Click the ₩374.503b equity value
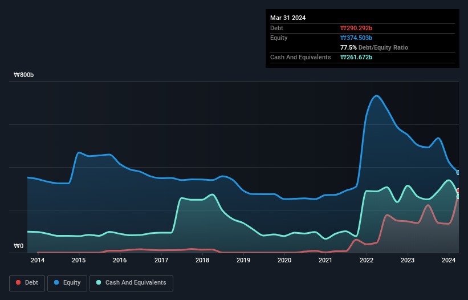 coord(356,38)
